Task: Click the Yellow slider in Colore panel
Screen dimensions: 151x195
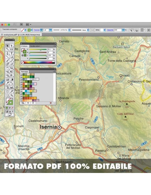Action: click(38, 55)
